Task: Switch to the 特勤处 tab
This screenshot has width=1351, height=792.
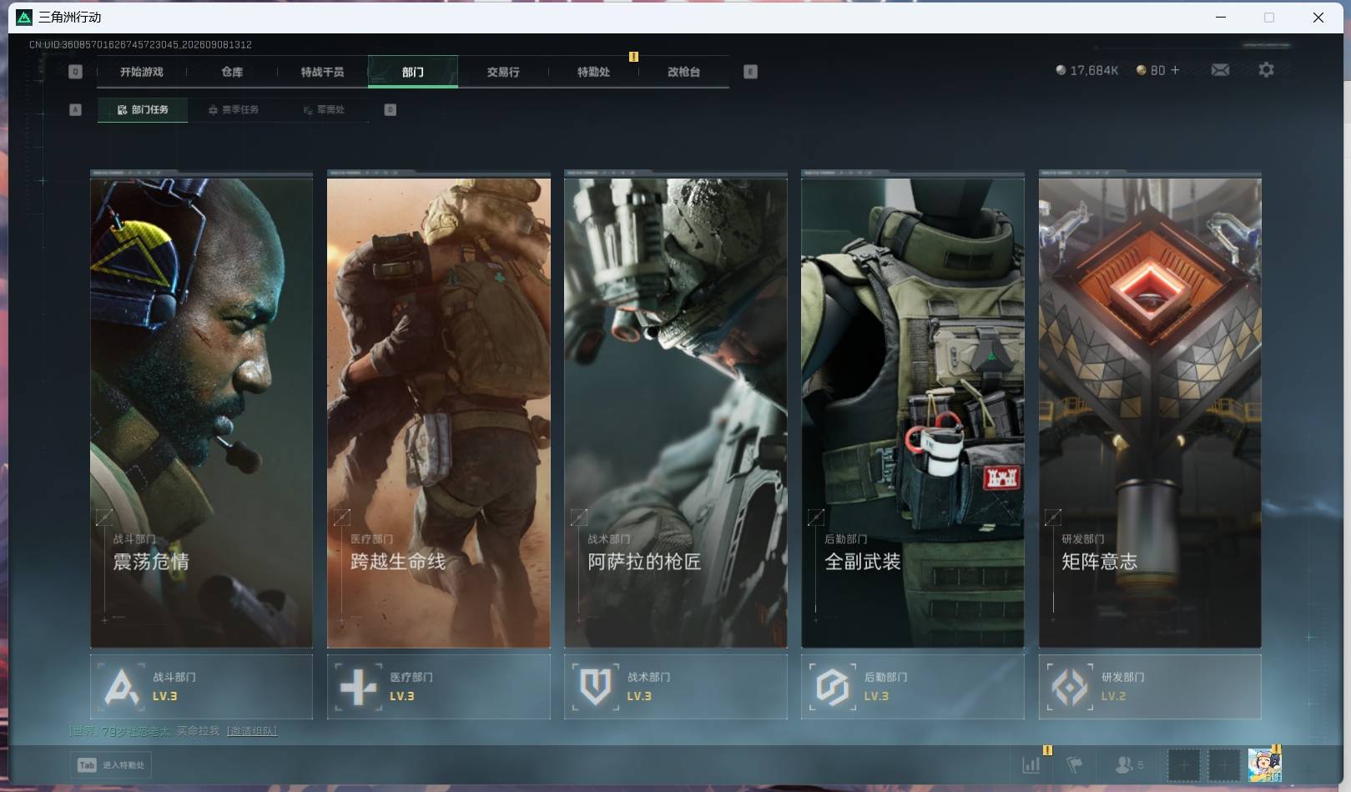Action: pyautogui.click(x=593, y=72)
